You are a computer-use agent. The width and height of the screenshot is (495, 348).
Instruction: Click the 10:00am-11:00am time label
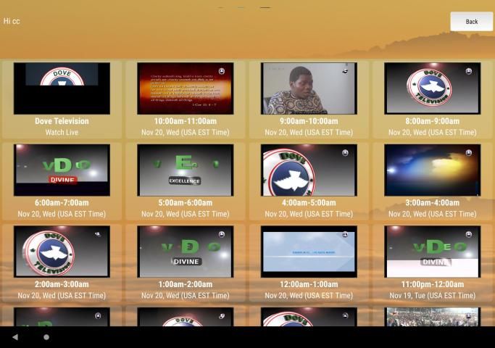point(186,121)
